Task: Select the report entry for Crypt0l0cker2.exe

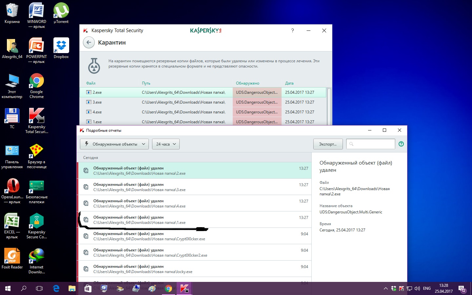Action: (x=194, y=252)
